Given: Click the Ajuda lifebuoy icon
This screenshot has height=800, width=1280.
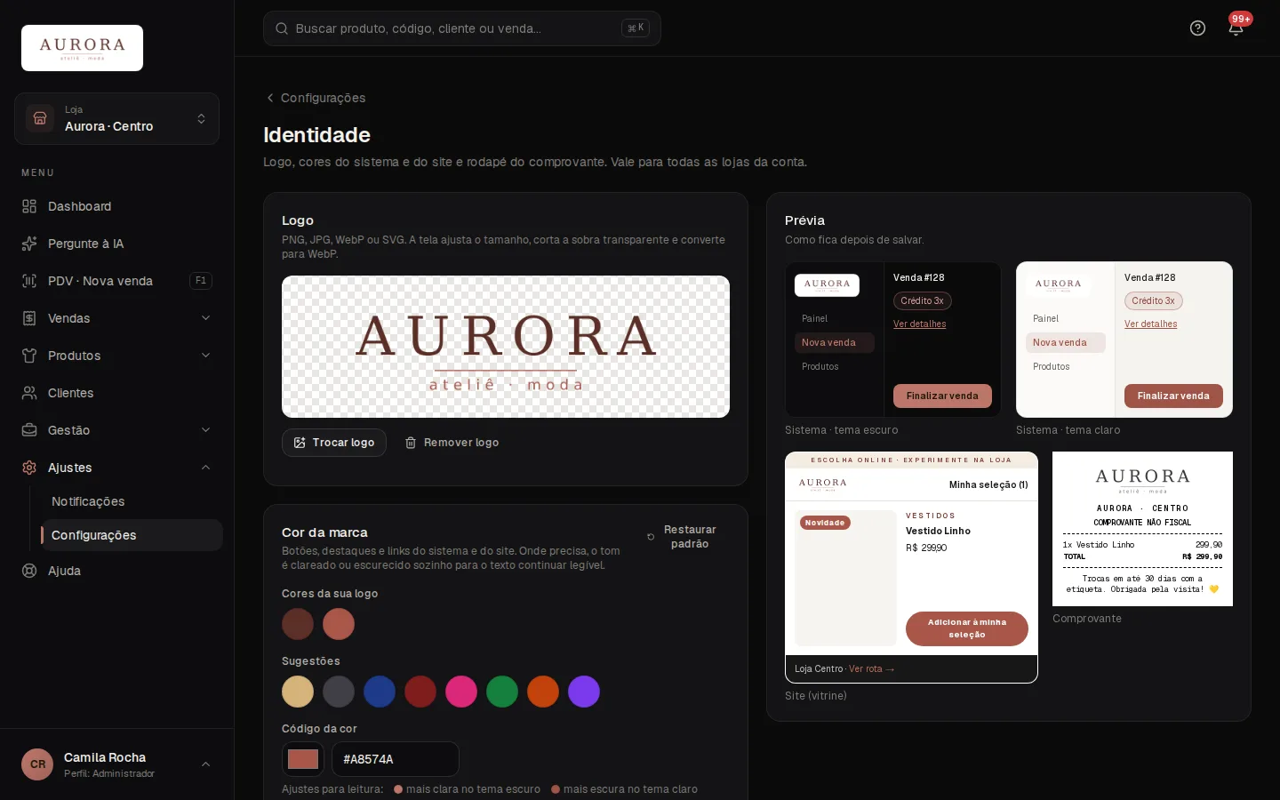Looking at the screenshot, I should coord(29,571).
